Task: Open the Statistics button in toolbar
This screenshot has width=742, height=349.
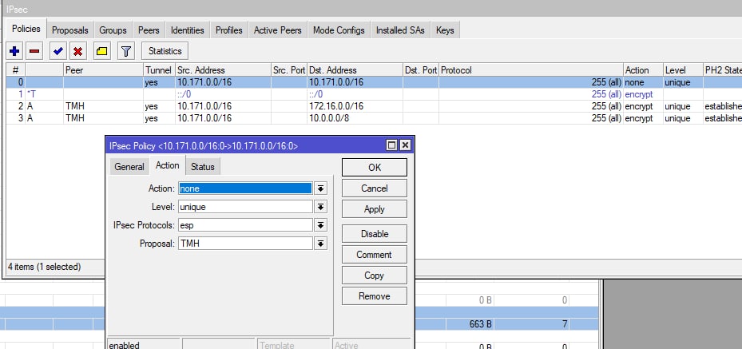Action: point(165,51)
